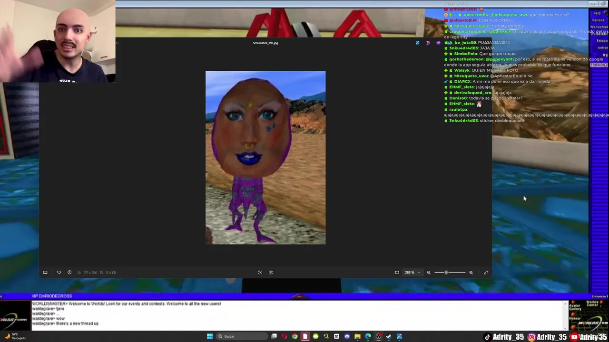Open the green cloud app in the taskbar
Viewport: 609px width, 342px height.
pyautogui.click(x=315, y=336)
